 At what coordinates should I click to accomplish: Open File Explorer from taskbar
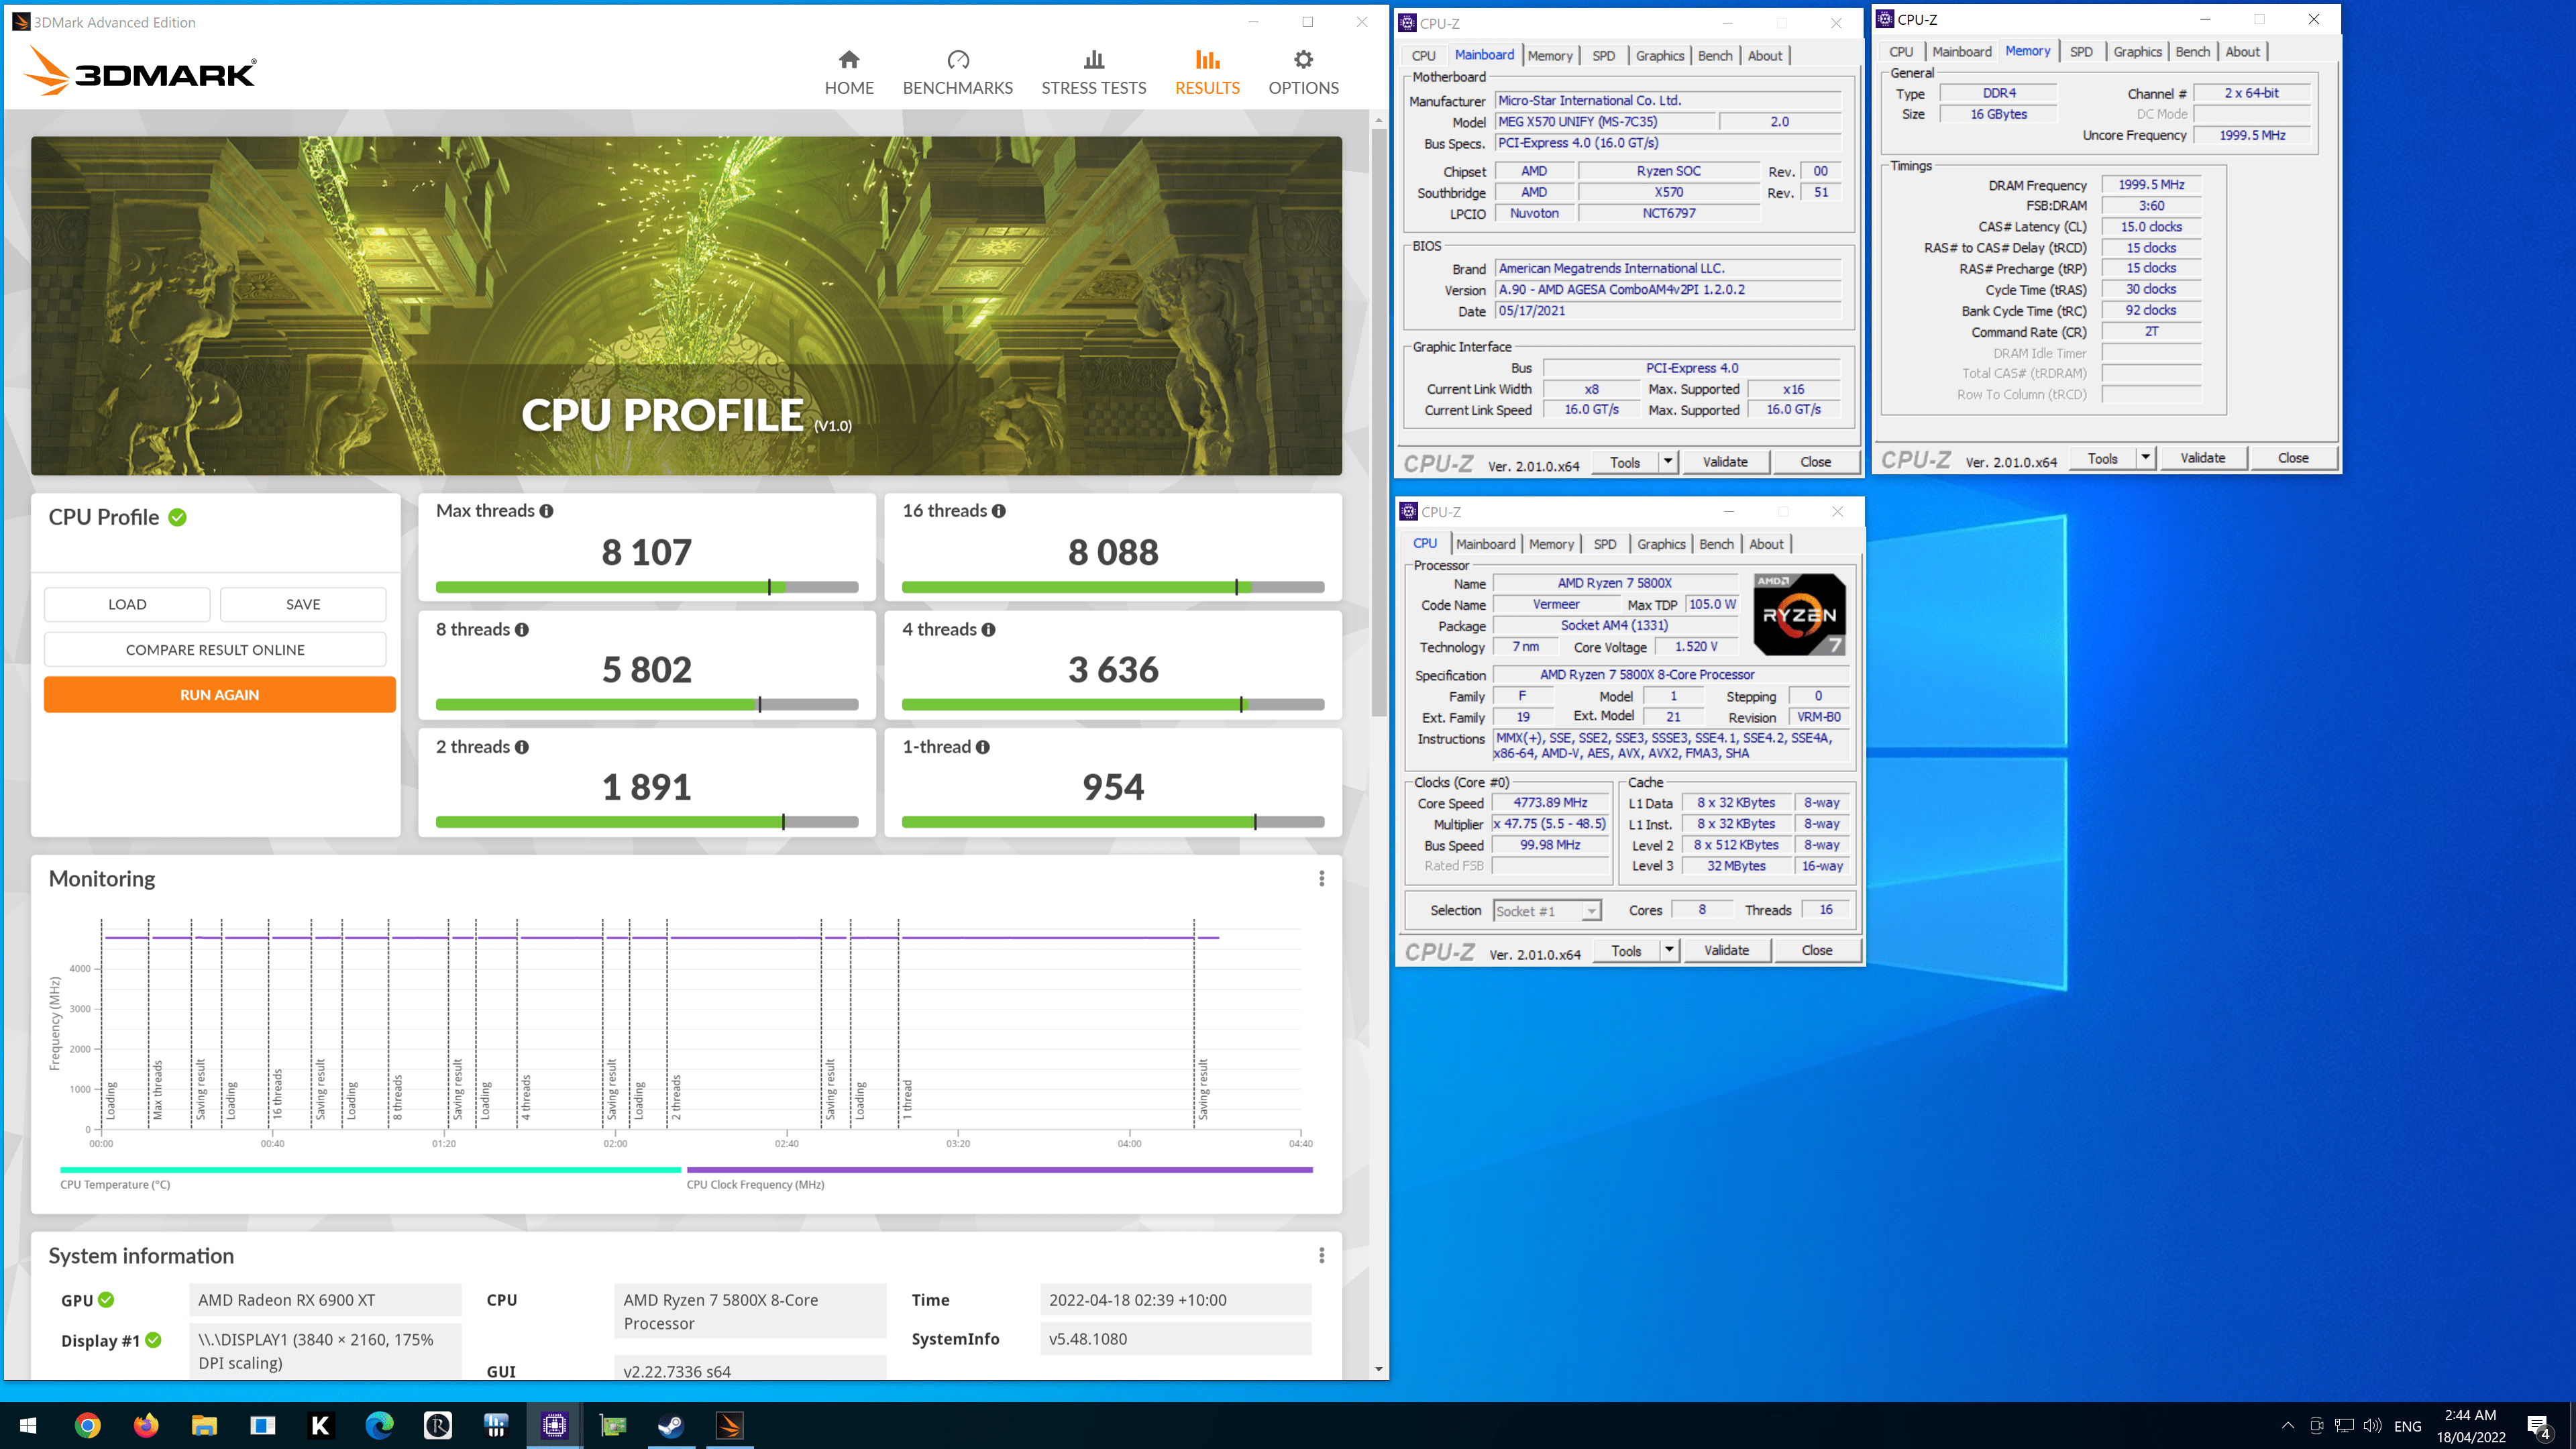tap(204, 1425)
